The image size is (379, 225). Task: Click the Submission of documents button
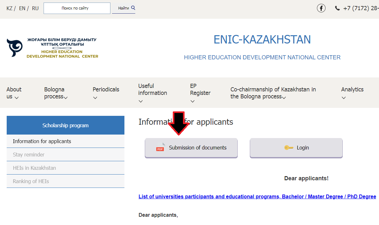tap(191, 148)
